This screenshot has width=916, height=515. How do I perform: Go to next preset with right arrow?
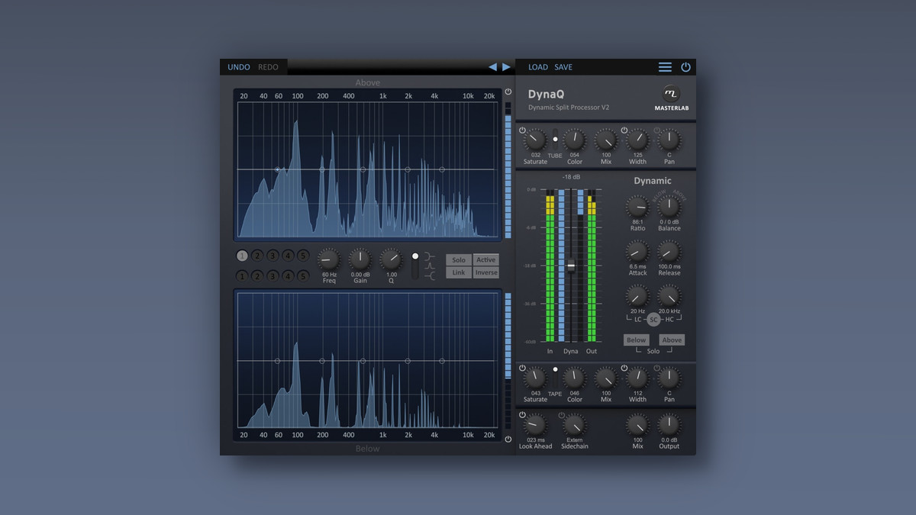pyautogui.click(x=506, y=67)
